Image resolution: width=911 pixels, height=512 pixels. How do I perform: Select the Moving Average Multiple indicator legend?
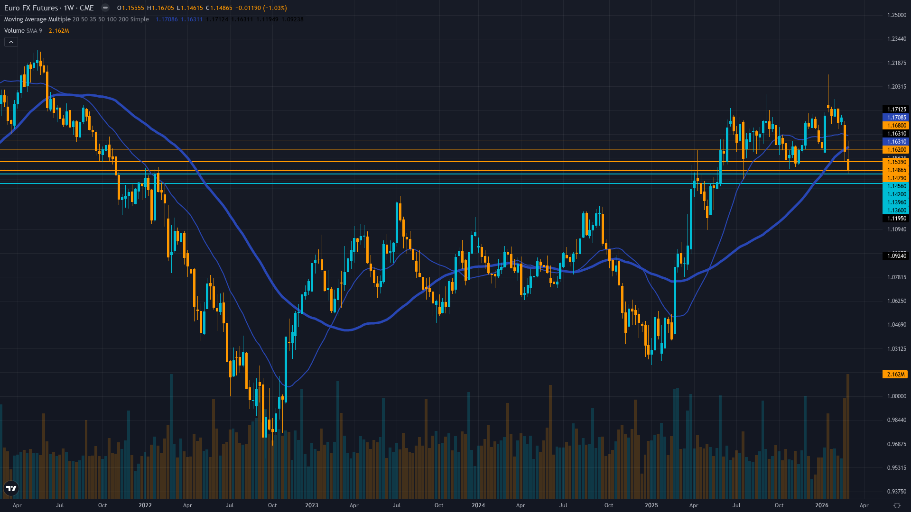(76, 19)
